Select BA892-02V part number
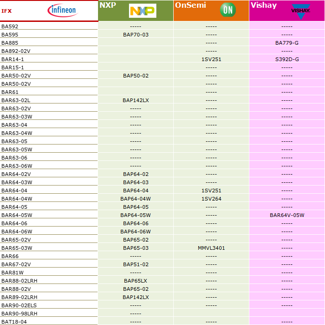The image size is (325, 325). click(16, 51)
